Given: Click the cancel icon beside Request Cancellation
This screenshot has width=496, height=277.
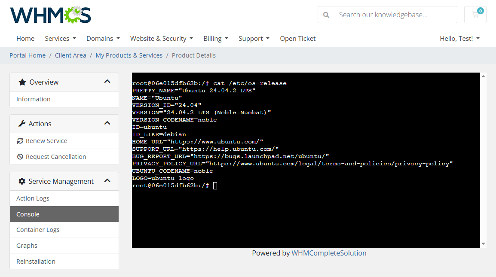Looking at the screenshot, I should [x=21, y=156].
